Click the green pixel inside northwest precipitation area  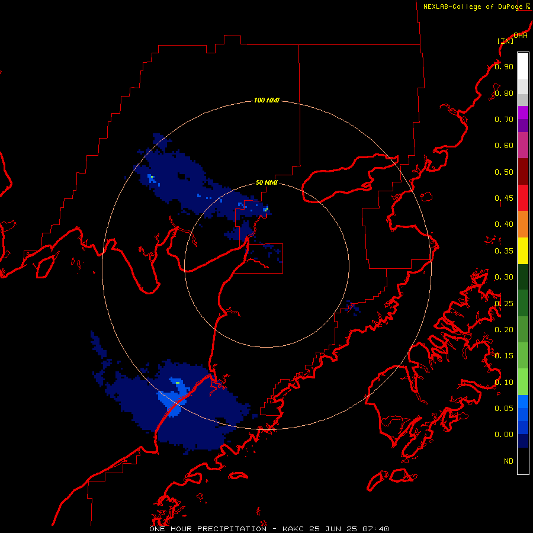[152, 176]
